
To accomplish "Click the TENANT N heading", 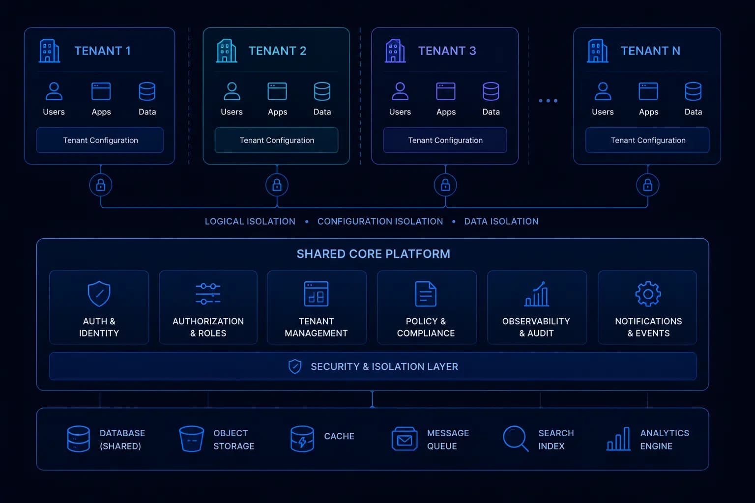I will [650, 51].
